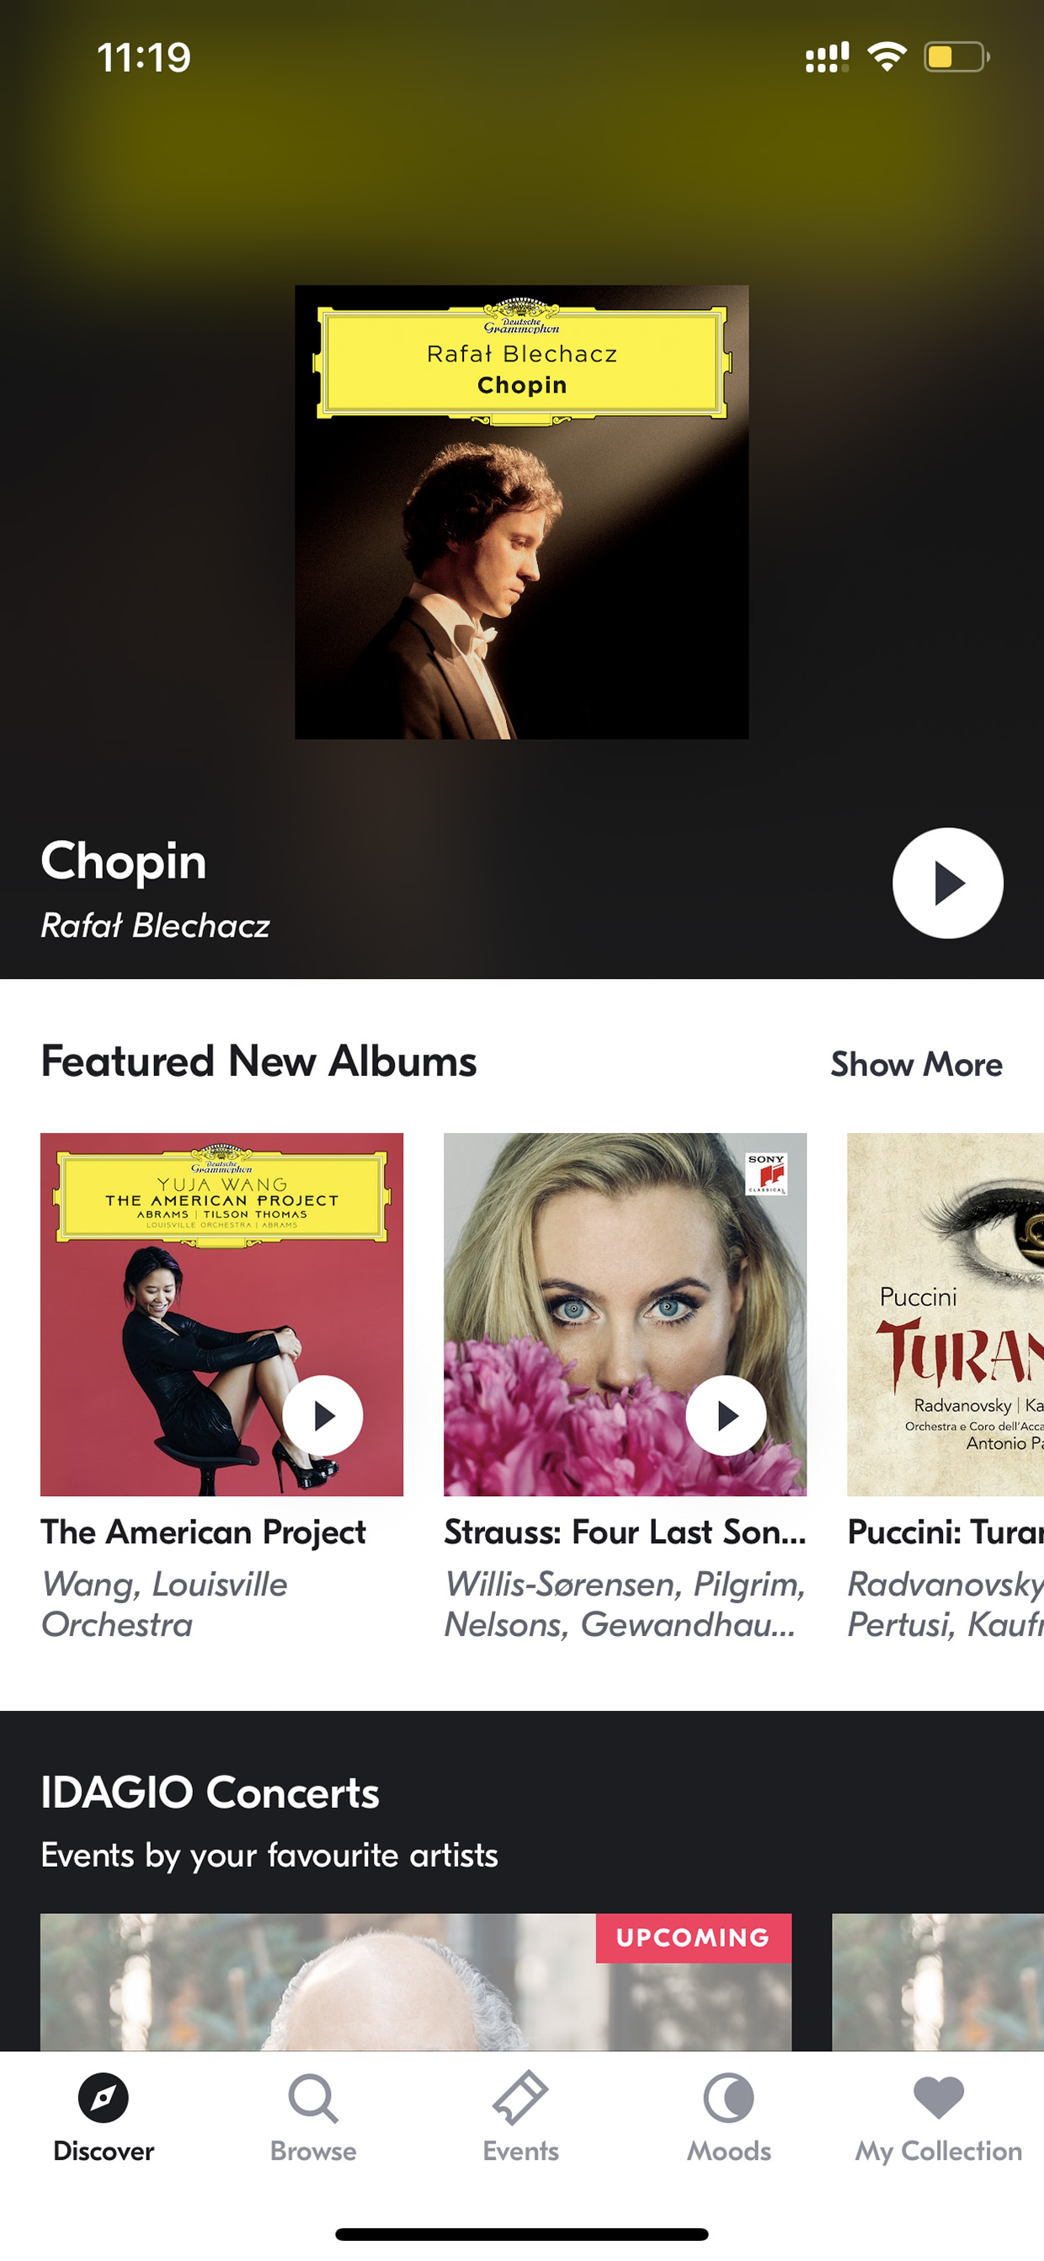Open the second concert card thumbnail
This screenshot has width=1044, height=2261.
[938, 1982]
